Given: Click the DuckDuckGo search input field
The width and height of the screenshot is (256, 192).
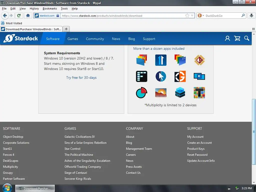Looking at the screenshot, I should pos(223,16).
